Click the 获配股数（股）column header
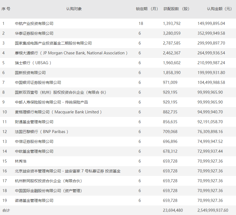236x215 pixels. (x=176, y=9)
